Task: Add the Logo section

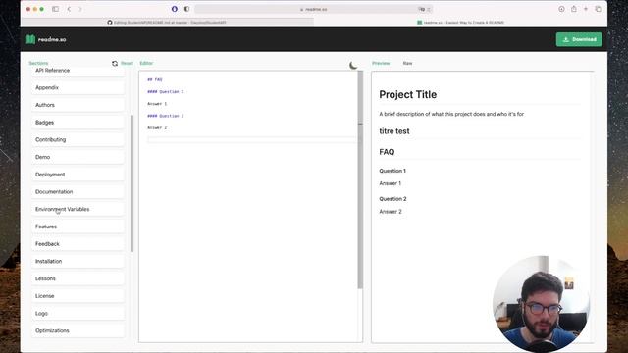Action: pos(78,314)
